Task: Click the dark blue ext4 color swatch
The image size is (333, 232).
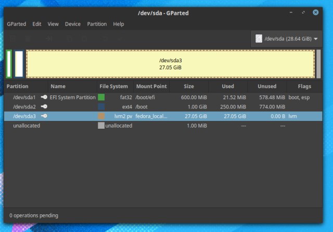Action: pyautogui.click(x=101, y=106)
